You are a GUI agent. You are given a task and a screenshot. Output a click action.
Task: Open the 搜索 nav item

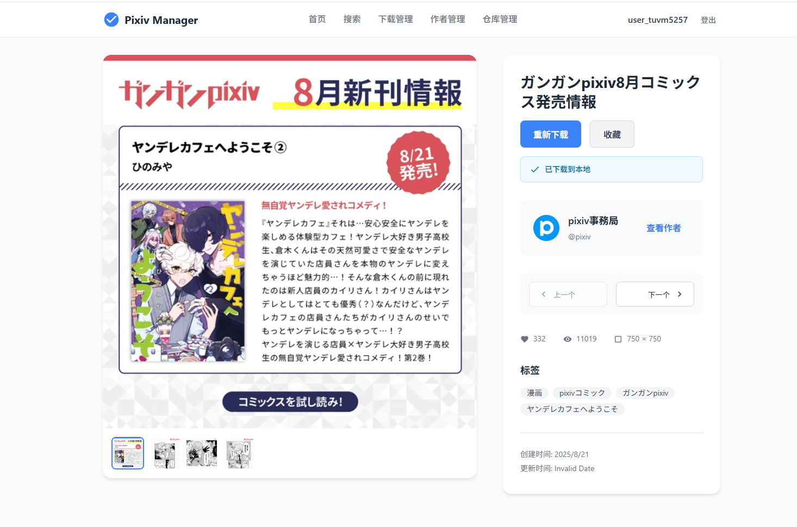[352, 19]
